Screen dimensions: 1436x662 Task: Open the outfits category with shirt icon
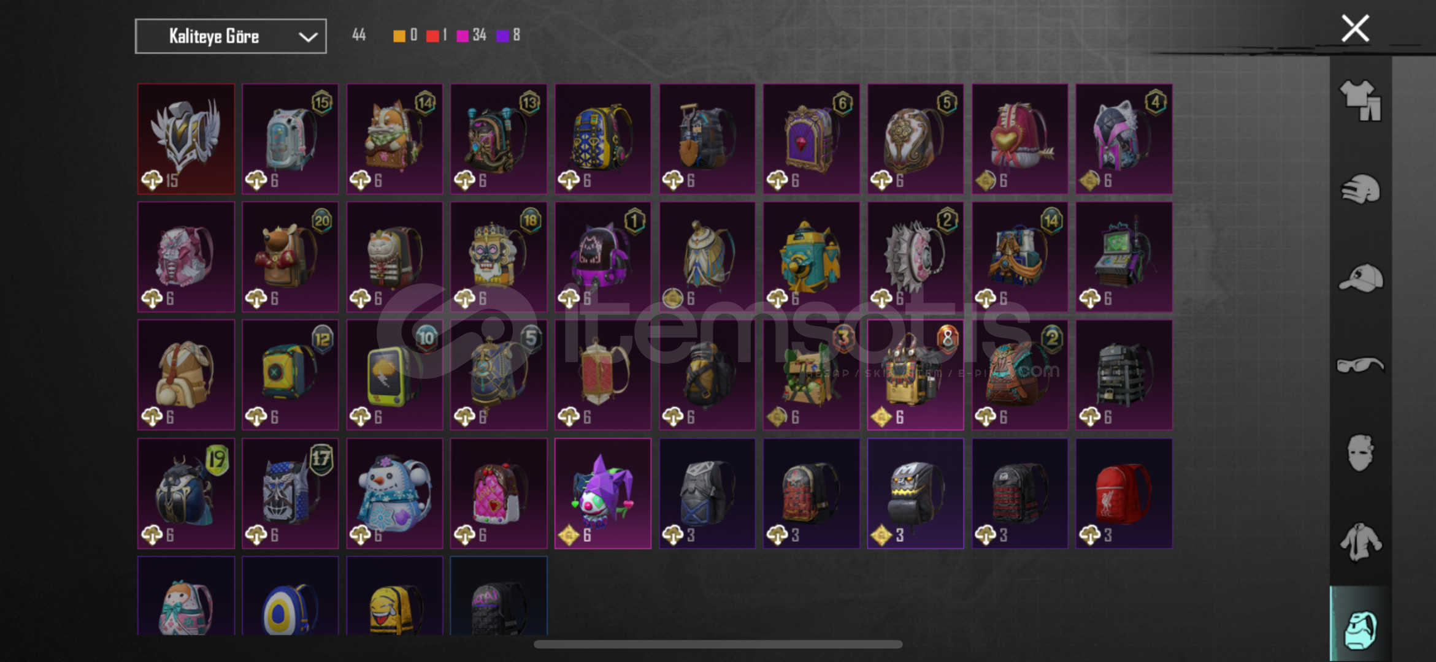(x=1360, y=101)
